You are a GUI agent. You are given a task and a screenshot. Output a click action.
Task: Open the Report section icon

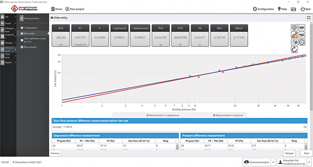[2, 63]
